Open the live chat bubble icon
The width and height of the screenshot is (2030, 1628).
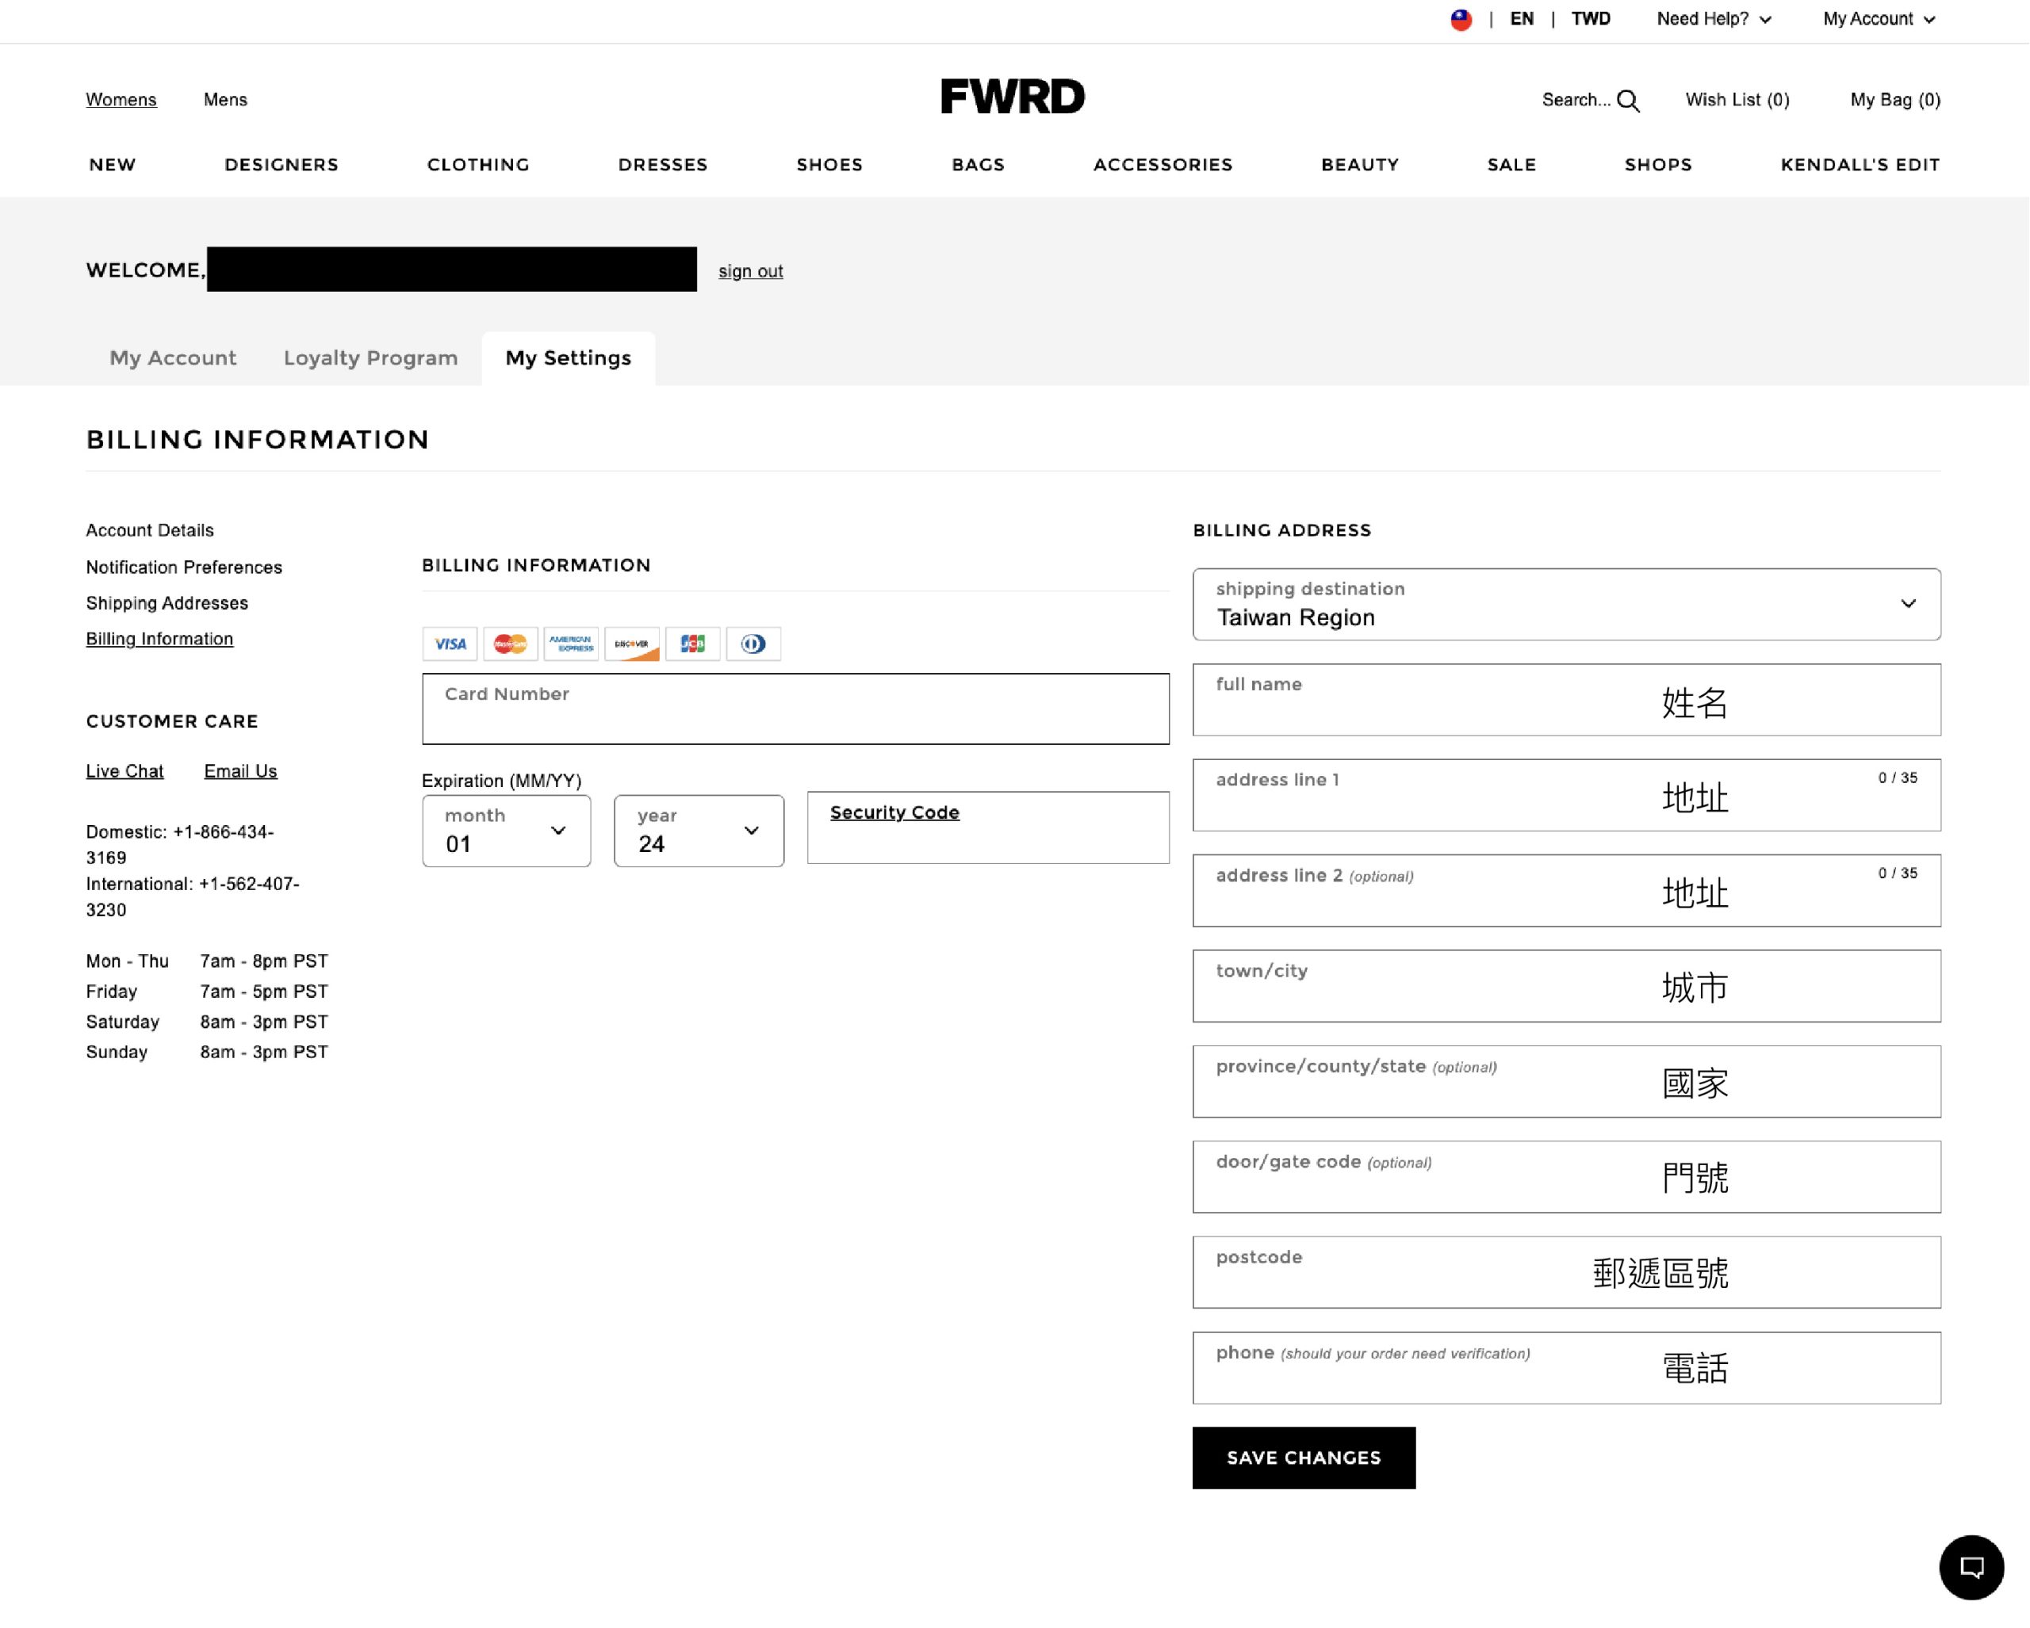click(x=1971, y=1567)
